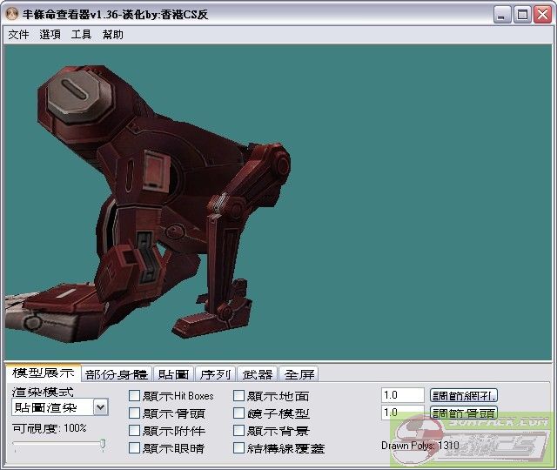Open the 選項 menu
The width and height of the screenshot is (557, 470).
point(50,35)
